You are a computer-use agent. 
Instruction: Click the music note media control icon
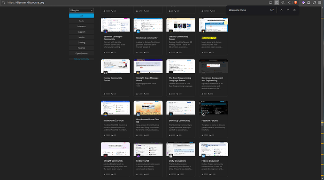314,2
